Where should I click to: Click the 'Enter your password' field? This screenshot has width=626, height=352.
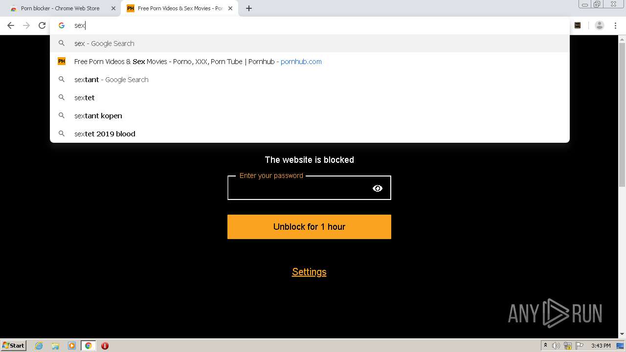[309, 188]
